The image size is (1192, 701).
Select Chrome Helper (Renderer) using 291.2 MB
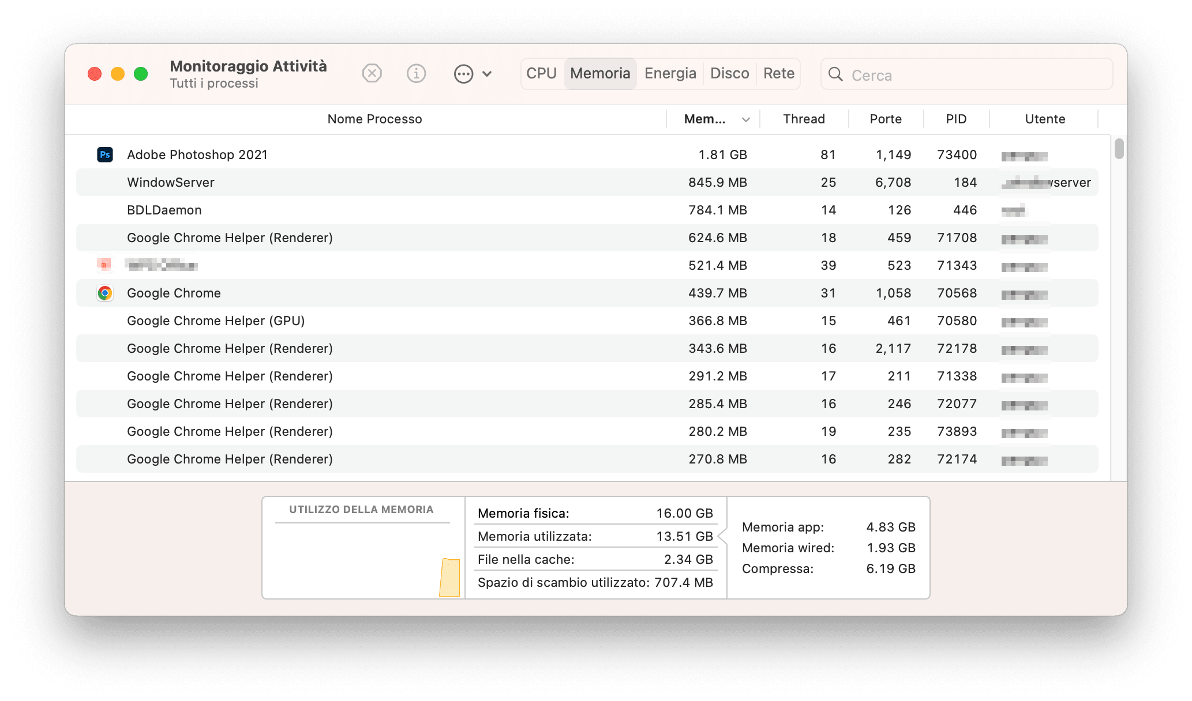pyautogui.click(x=587, y=376)
